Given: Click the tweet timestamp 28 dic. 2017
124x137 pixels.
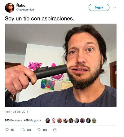Looking at the screenshot, I should pyautogui.click(x=16, y=112).
